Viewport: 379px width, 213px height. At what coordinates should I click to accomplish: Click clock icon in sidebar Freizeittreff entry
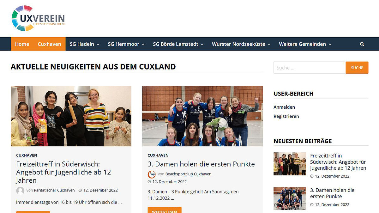(x=312, y=176)
